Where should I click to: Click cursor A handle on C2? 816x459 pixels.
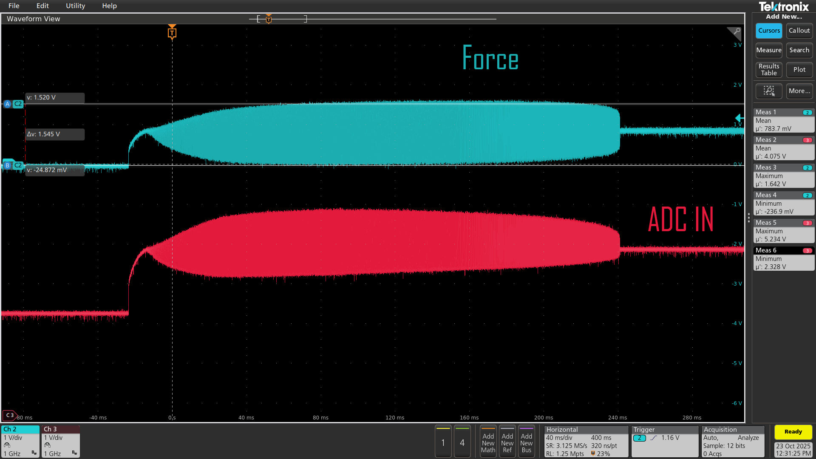13,104
